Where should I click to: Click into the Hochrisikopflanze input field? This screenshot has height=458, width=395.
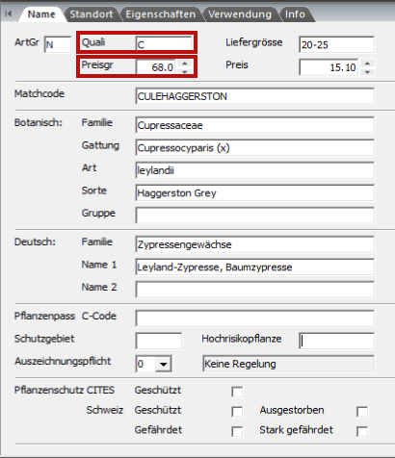[x=336, y=341]
